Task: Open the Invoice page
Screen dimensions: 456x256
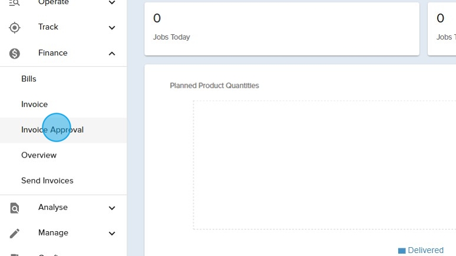Action: pos(34,104)
